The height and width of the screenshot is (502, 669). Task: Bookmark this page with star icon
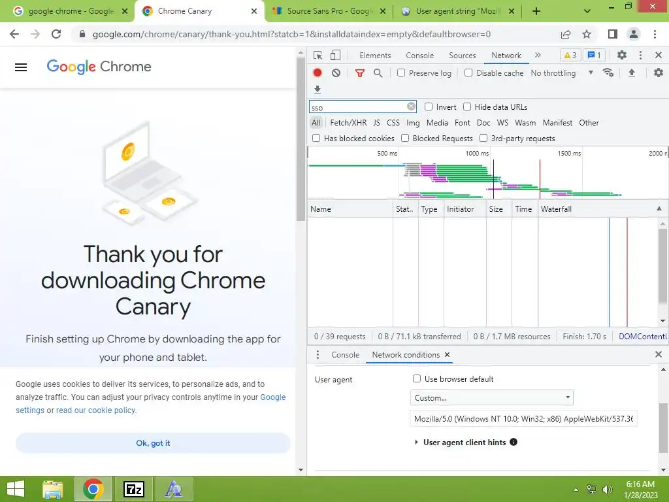coord(587,34)
